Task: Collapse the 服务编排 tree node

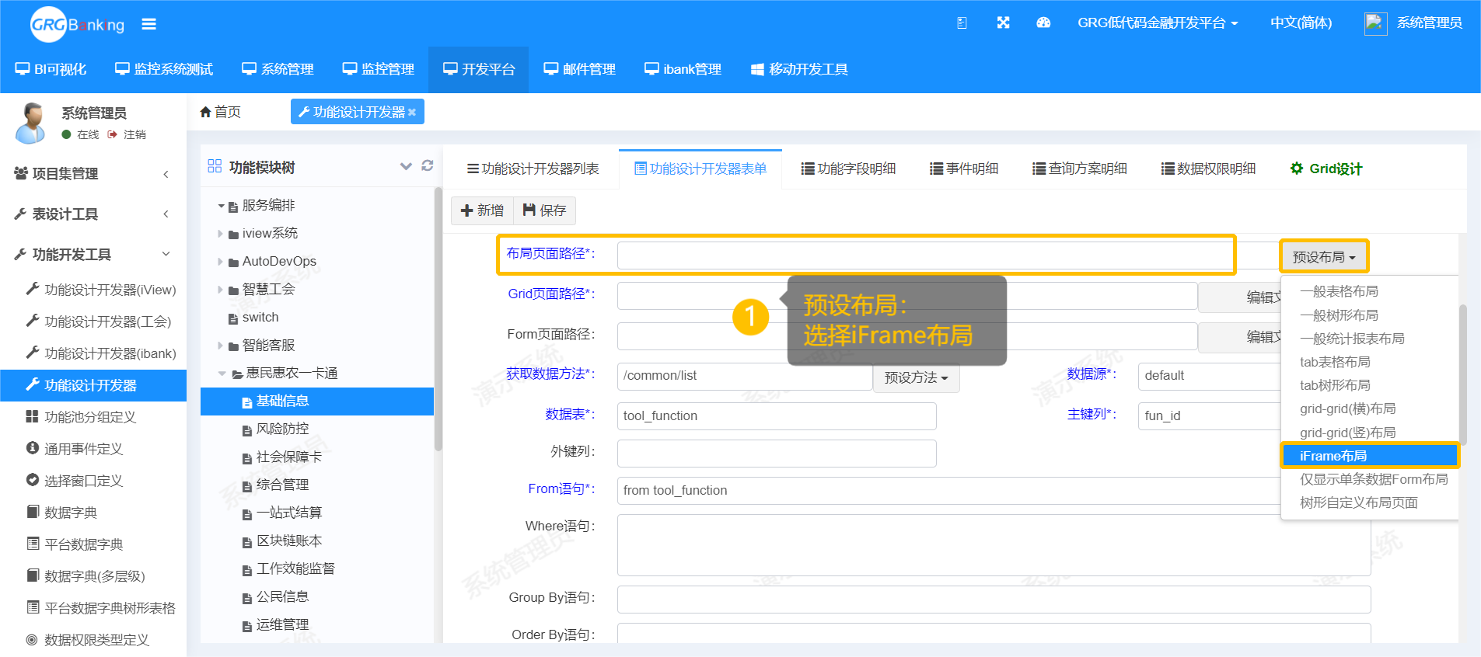Action: pos(222,206)
